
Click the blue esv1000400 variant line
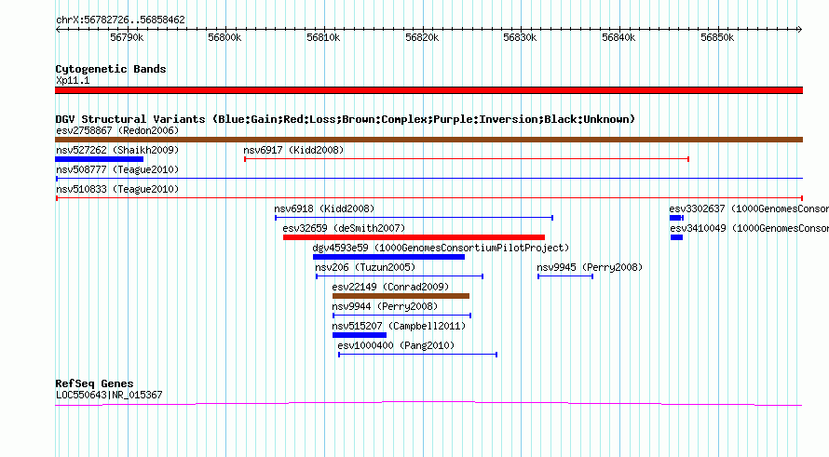point(417,355)
